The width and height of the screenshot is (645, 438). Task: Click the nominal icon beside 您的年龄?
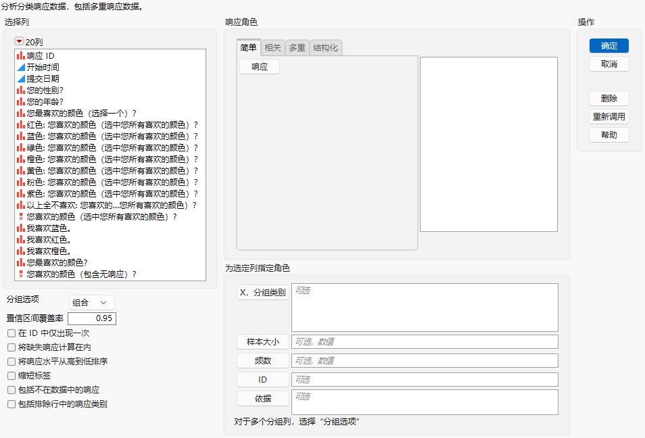coord(20,101)
